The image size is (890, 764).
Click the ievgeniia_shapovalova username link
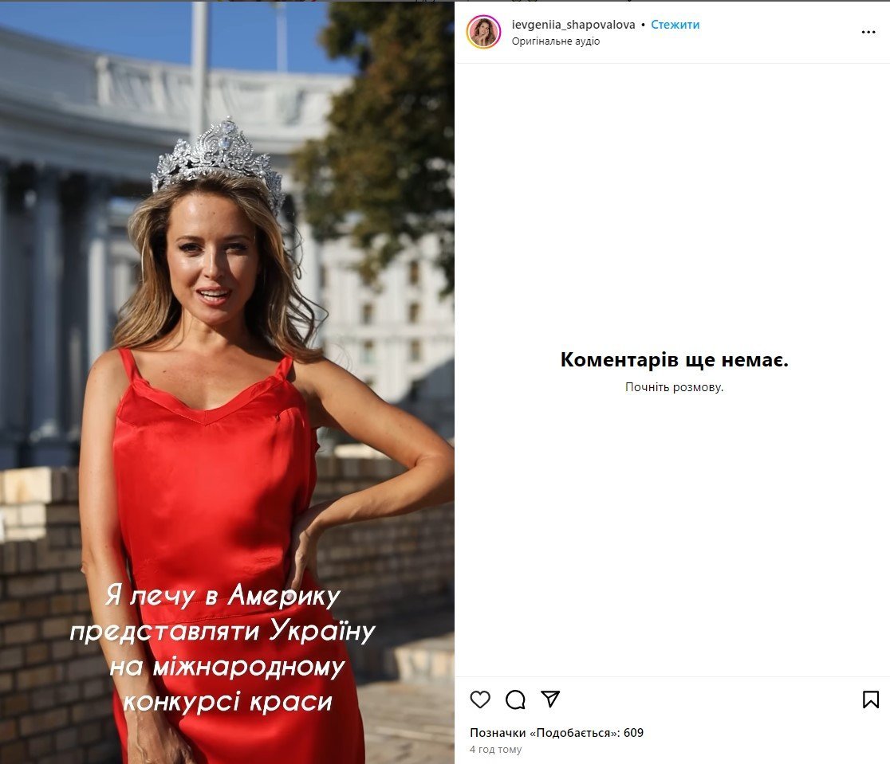[573, 25]
